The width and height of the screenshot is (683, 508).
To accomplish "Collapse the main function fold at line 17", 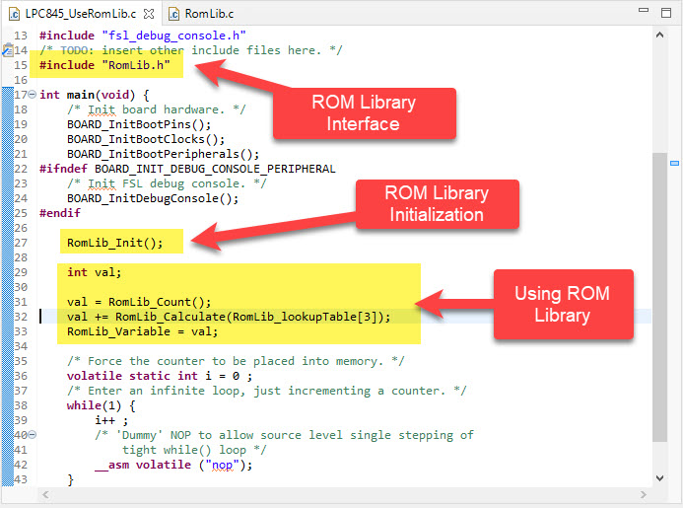I will tap(32, 95).
